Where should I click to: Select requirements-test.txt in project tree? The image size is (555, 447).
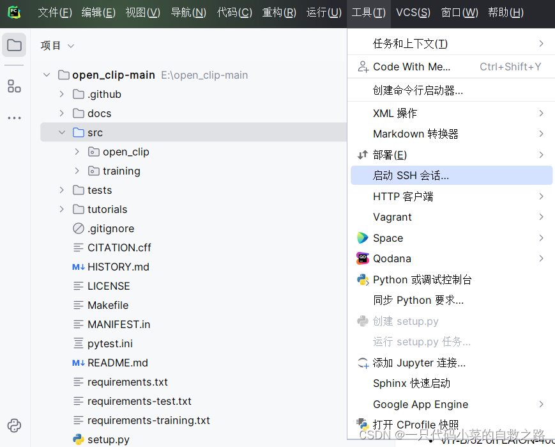(x=139, y=401)
